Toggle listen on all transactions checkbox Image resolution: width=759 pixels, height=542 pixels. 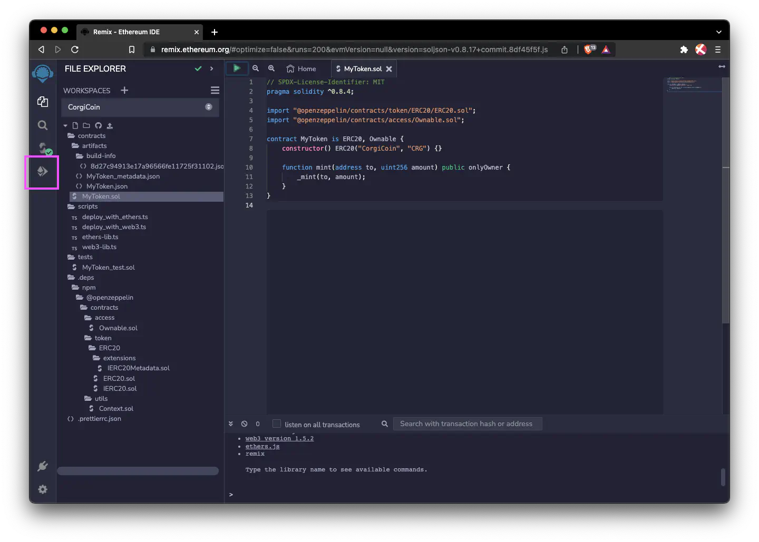(276, 423)
